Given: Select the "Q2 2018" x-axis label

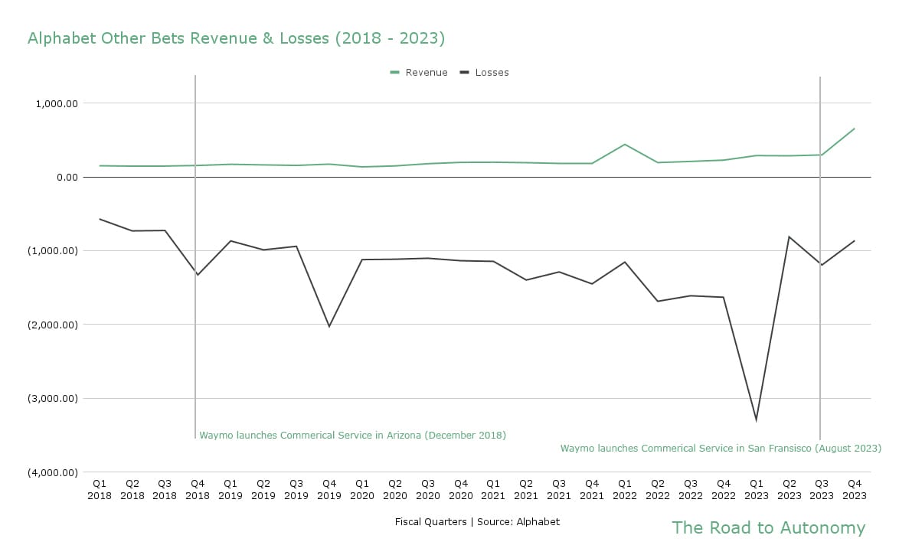Looking at the screenshot, I should (132, 490).
